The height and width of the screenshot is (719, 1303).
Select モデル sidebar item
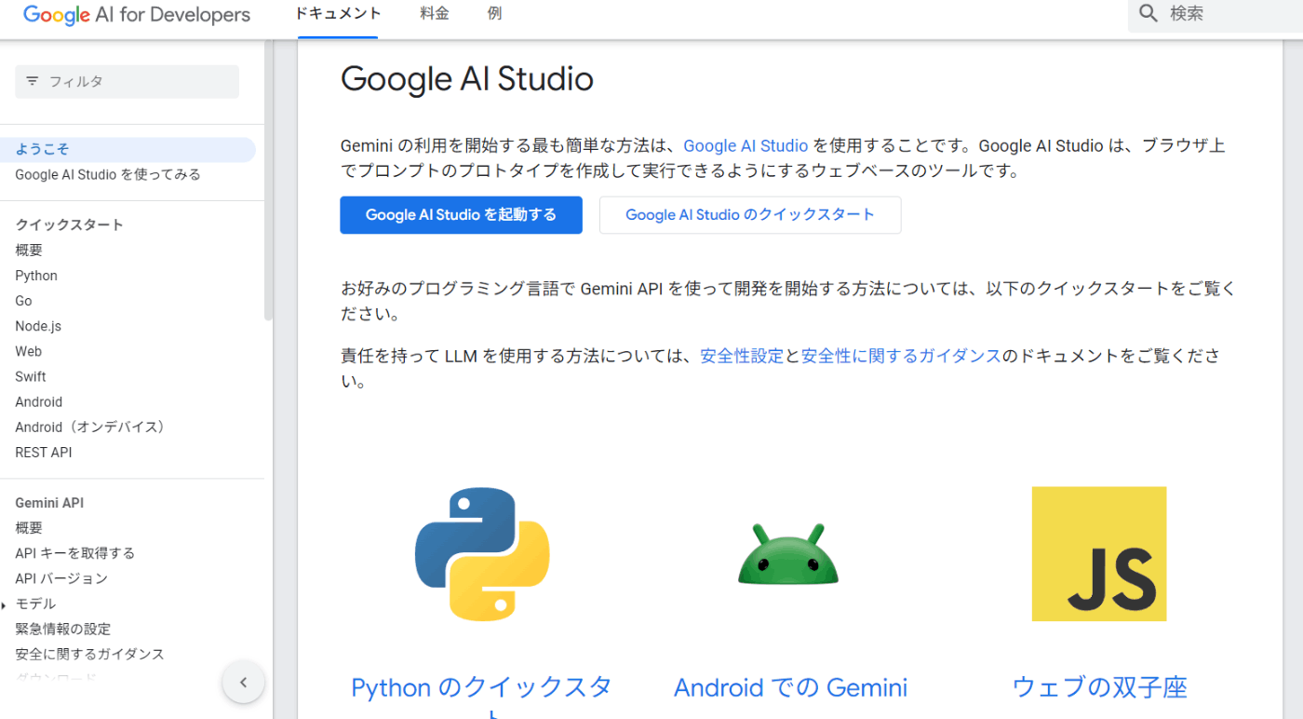(x=35, y=604)
